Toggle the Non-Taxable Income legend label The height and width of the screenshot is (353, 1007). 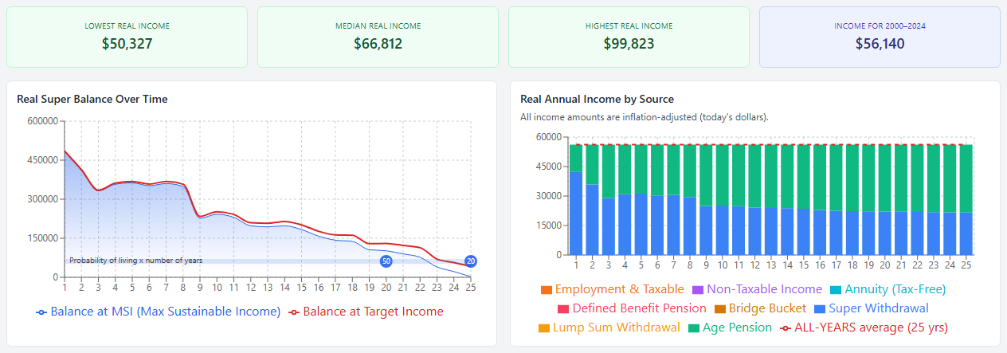[763, 290]
